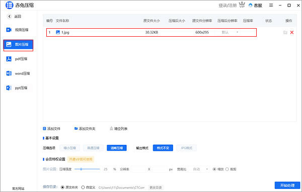The height and width of the screenshot is (192, 302).
Task: Click the add file button
Action: pos(51,129)
